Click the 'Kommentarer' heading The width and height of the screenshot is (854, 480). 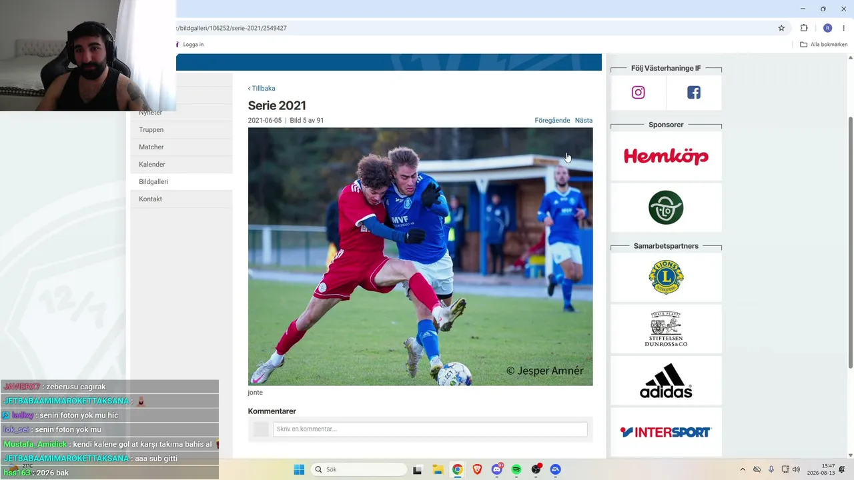pos(272,411)
